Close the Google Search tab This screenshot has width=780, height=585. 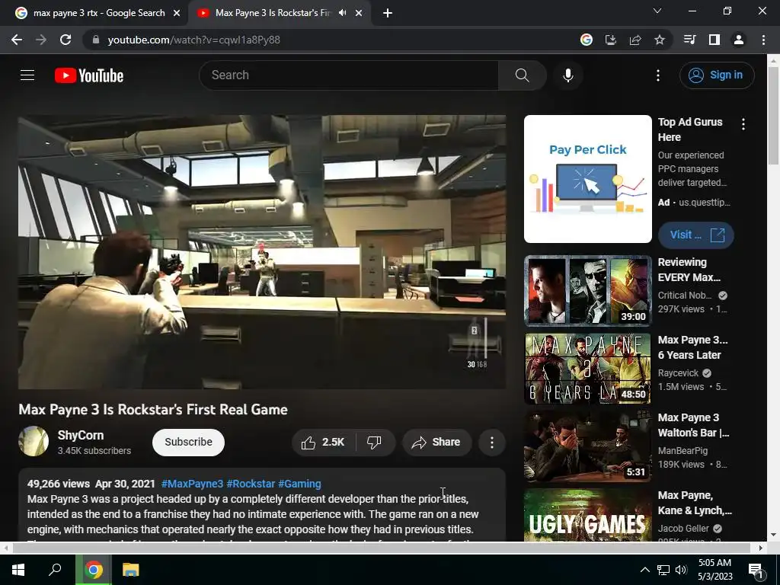(x=177, y=13)
